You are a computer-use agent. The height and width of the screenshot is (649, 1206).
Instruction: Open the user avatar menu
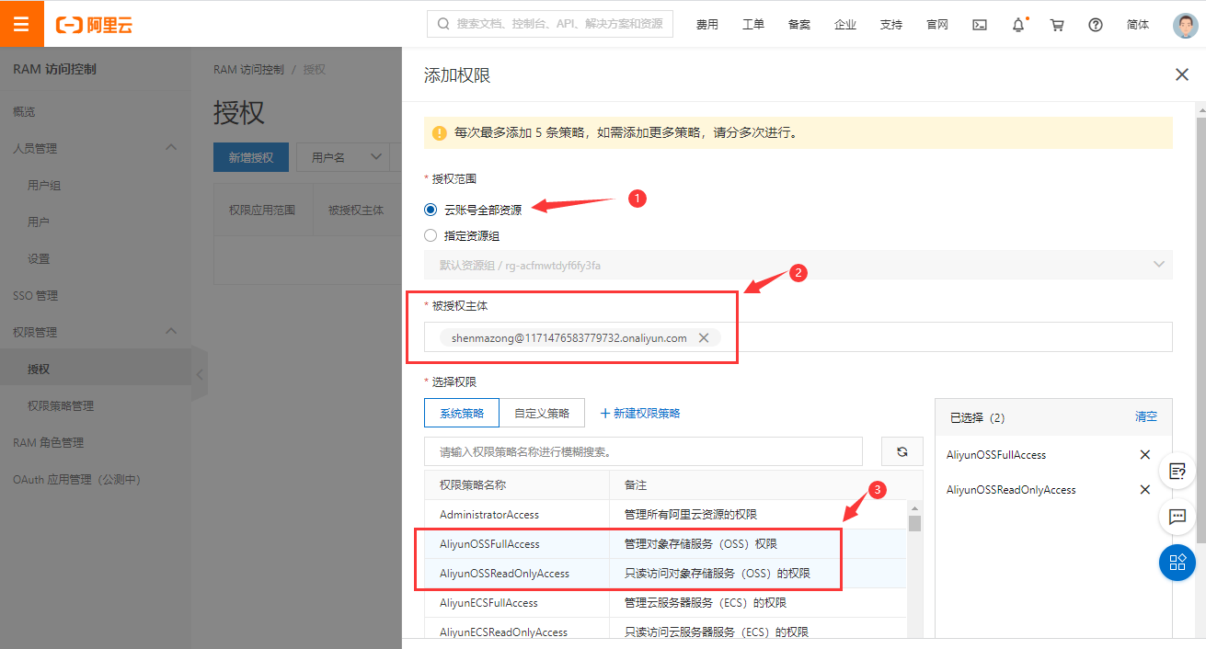tap(1186, 25)
